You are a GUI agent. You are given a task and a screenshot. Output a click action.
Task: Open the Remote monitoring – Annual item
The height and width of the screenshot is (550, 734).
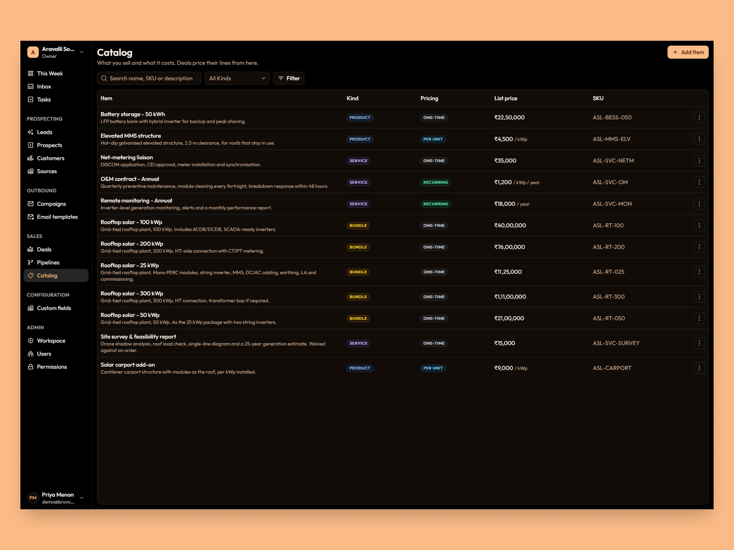click(x=136, y=200)
